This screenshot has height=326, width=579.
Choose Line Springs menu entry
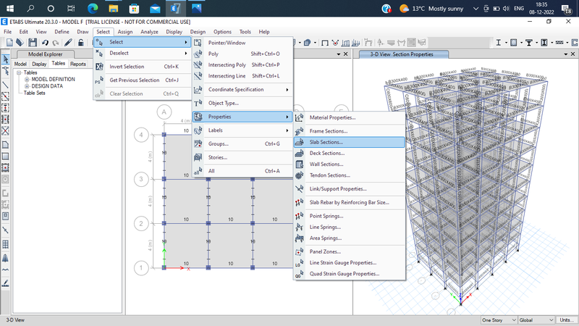coord(350,227)
